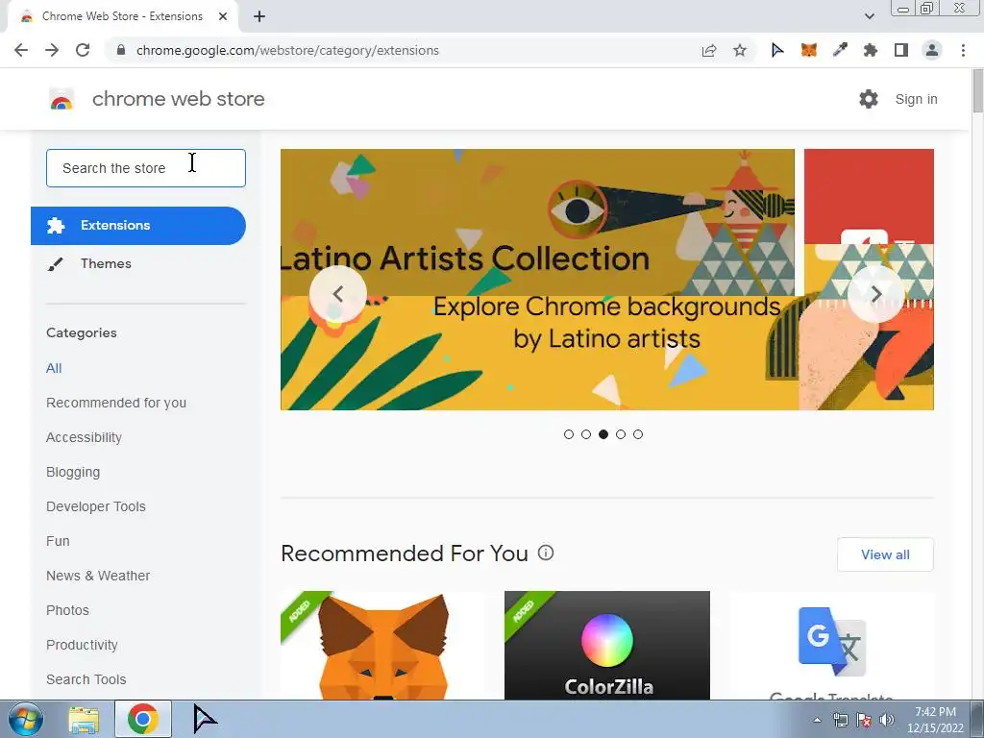Open the Action Center flag tray icon
984x738 pixels.
(864, 720)
